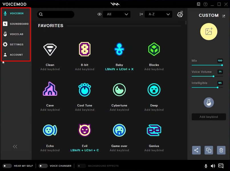Add keybind for the Clean voice
Viewport: 230px width, 171px height.
(50, 69)
